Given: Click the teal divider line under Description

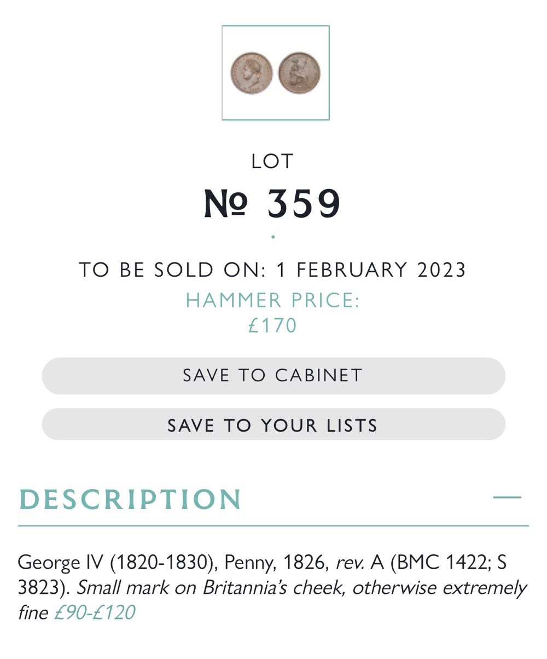Looking at the screenshot, I should pos(273,526).
